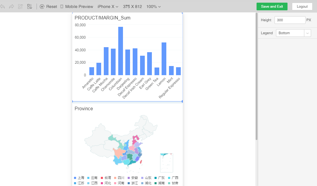Image resolution: width=317 pixels, height=186 pixels.
Task: Select the Province map title
Action: pos(84,108)
